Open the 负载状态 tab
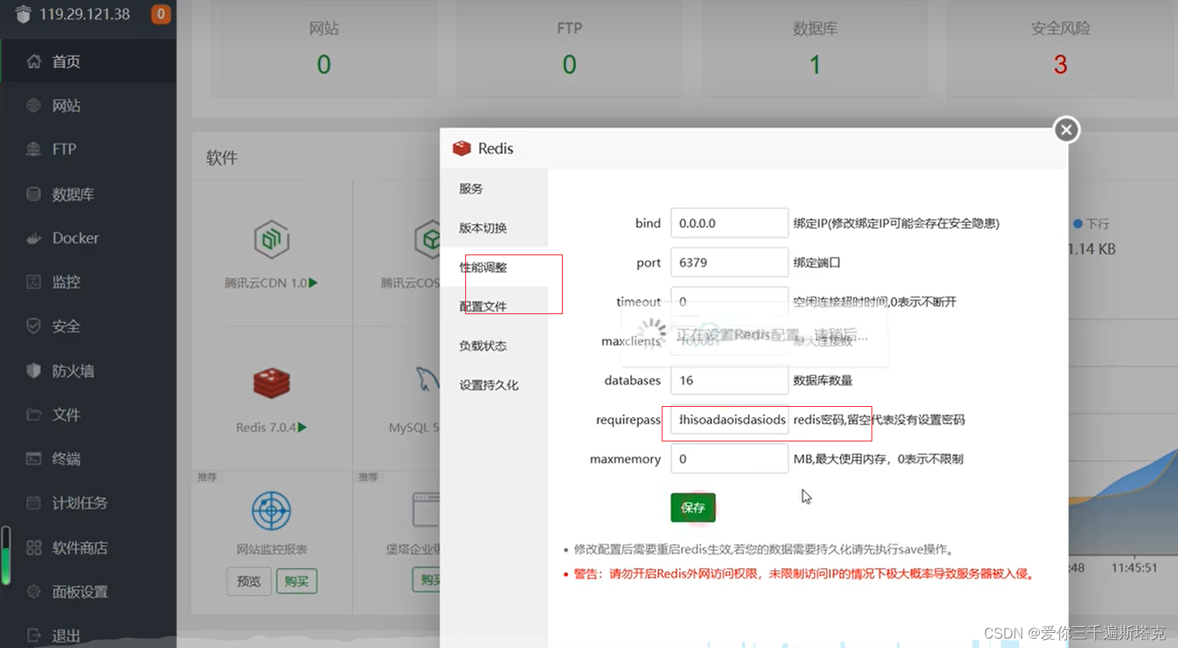Screen dimensions: 1178x648 pyautogui.click(x=494, y=346)
